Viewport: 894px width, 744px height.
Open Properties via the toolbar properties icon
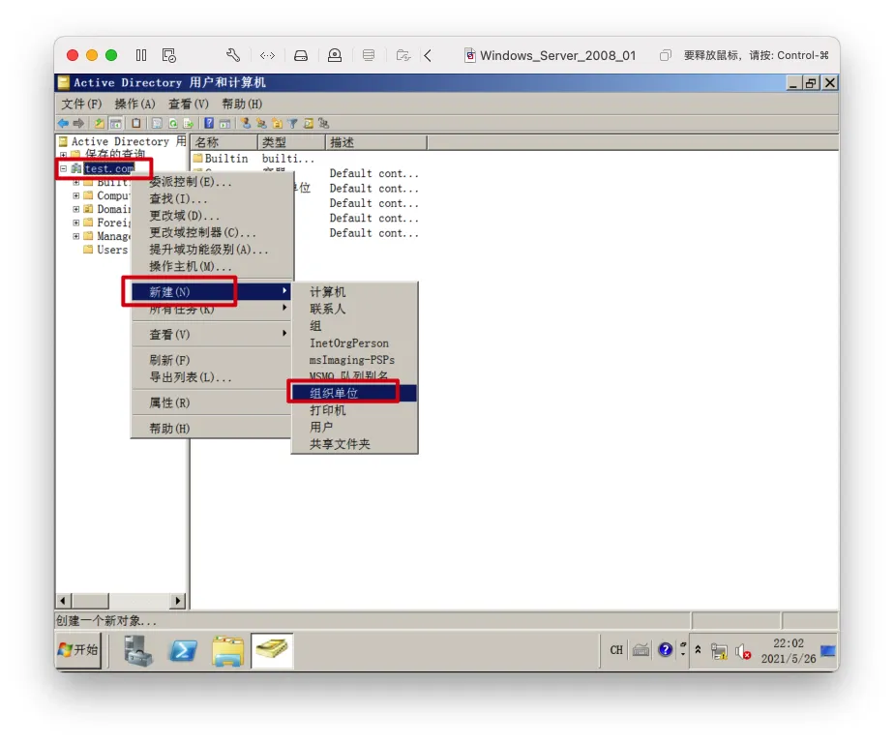pos(157,123)
